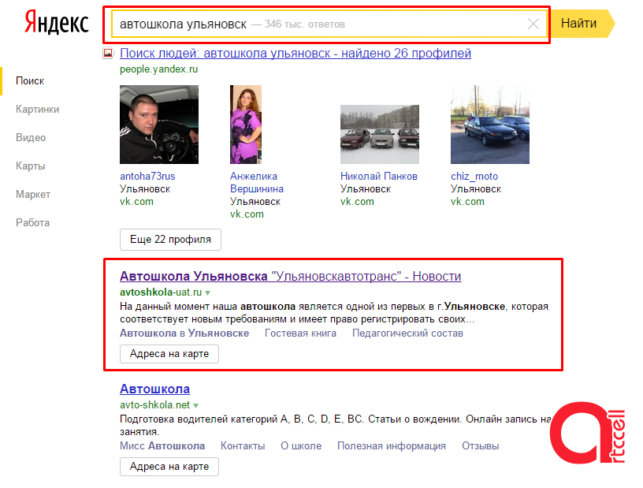
Task: Open Автошкола Ульяновска Ульяновскавтотранс result title
Action: pyautogui.click(x=290, y=276)
